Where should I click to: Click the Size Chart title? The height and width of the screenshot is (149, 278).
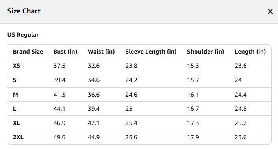point(24,11)
